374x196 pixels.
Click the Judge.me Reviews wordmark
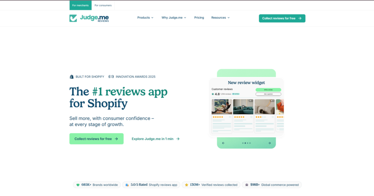point(94,18)
